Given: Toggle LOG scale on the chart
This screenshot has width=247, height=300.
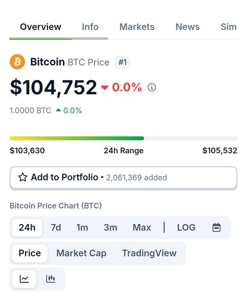Looking at the screenshot, I should click(186, 228).
